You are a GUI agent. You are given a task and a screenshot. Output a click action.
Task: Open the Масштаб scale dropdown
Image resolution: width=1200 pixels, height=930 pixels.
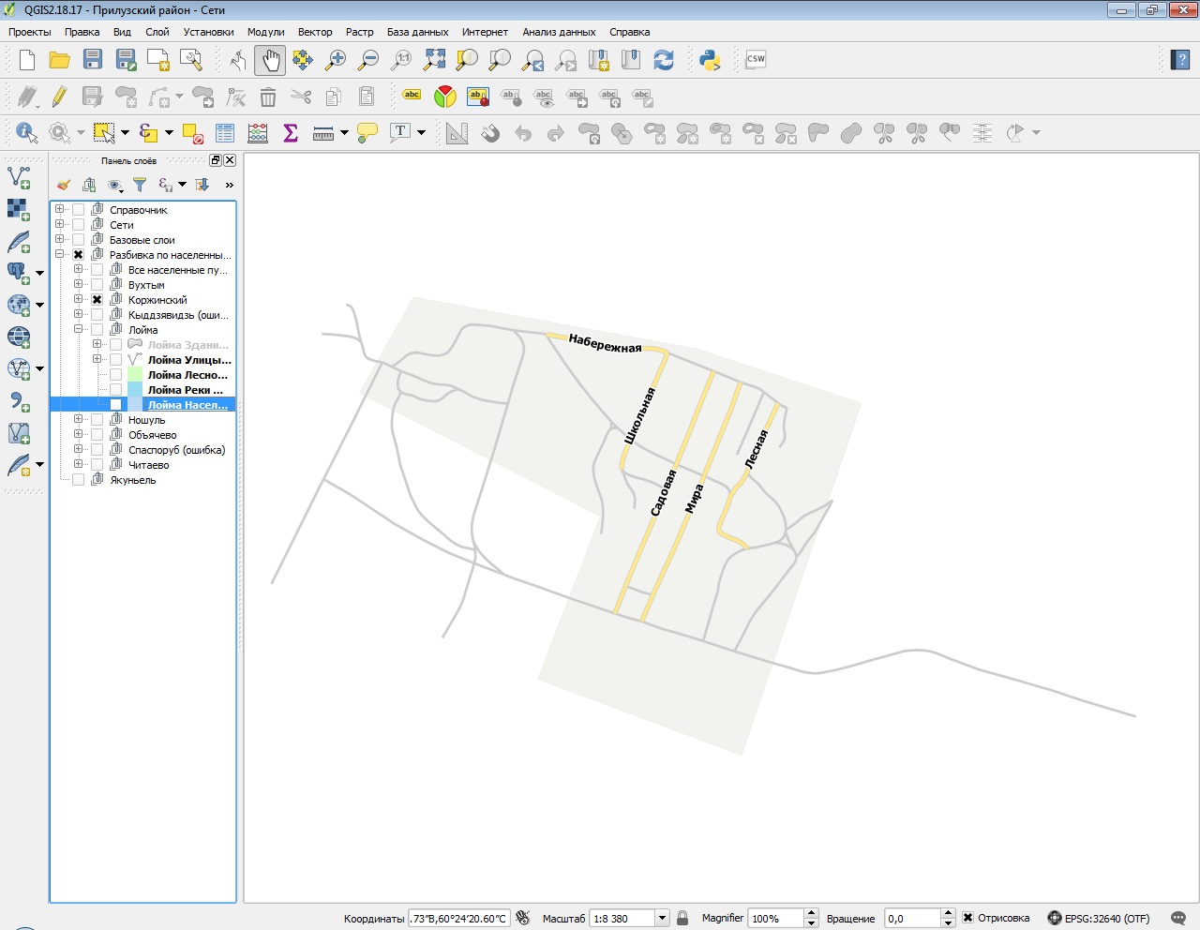[x=662, y=919]
